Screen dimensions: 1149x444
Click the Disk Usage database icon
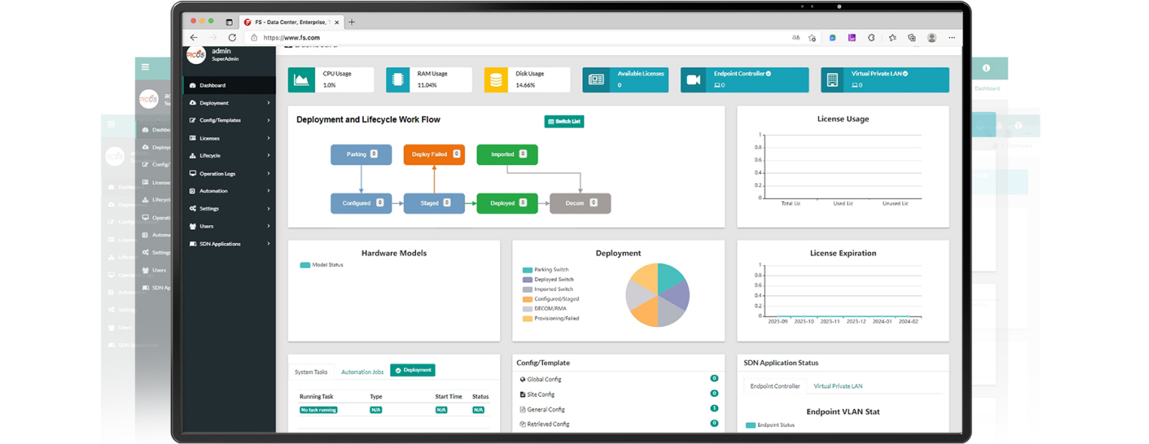coord(496,80)
